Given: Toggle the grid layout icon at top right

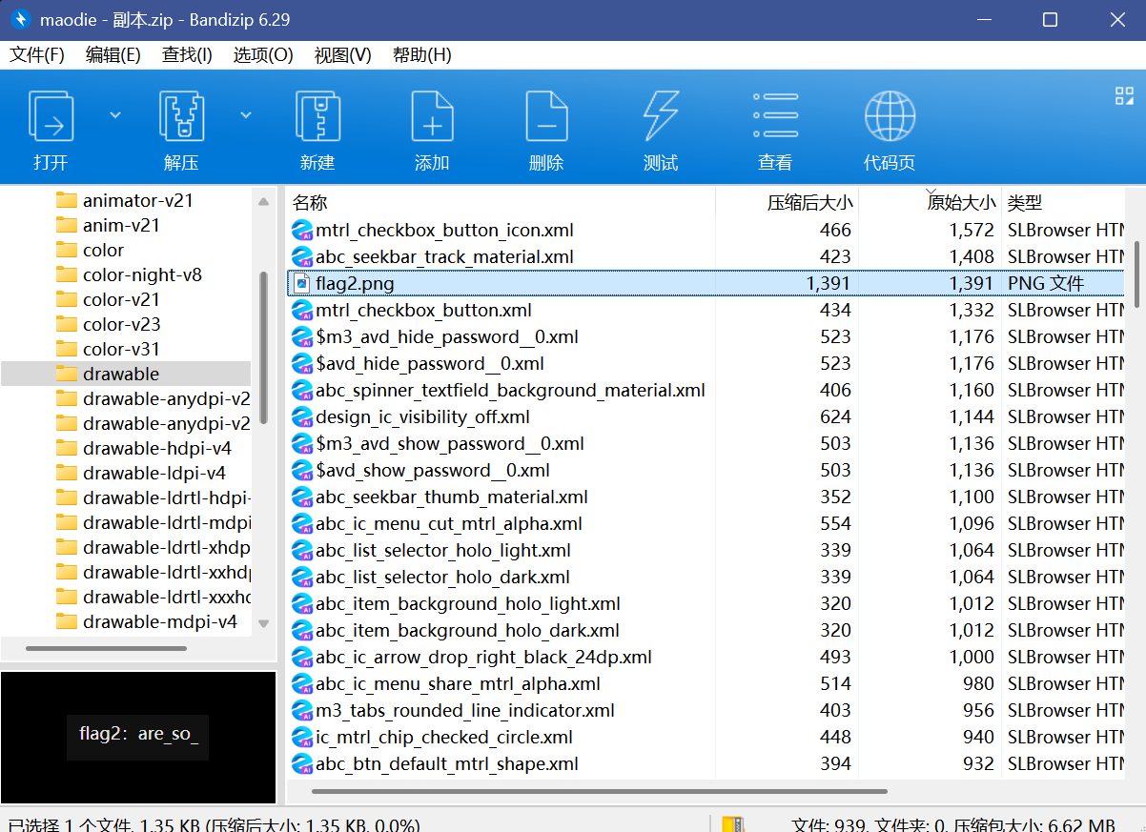Looking at the screenshot, I should (x=1124, y=95).
